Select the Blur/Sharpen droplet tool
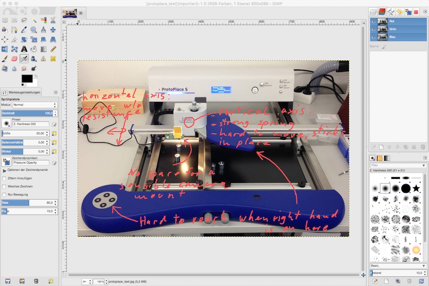The width and height of the screenshot is (429, 286). (x=14, y=69)
